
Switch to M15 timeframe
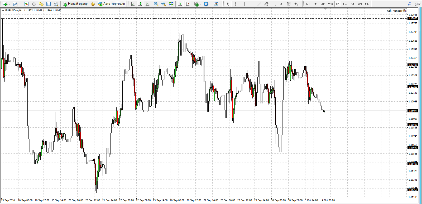coord(323,4)
